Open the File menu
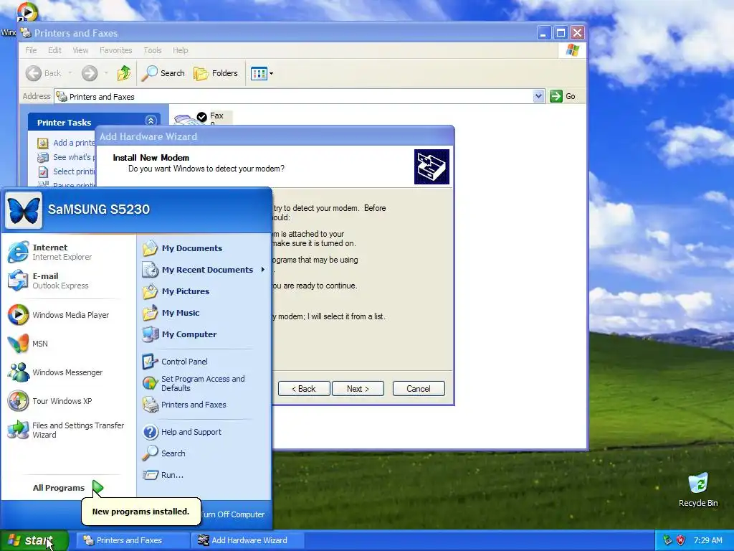The width and height of the screenshot is (734, 551). 31,50
